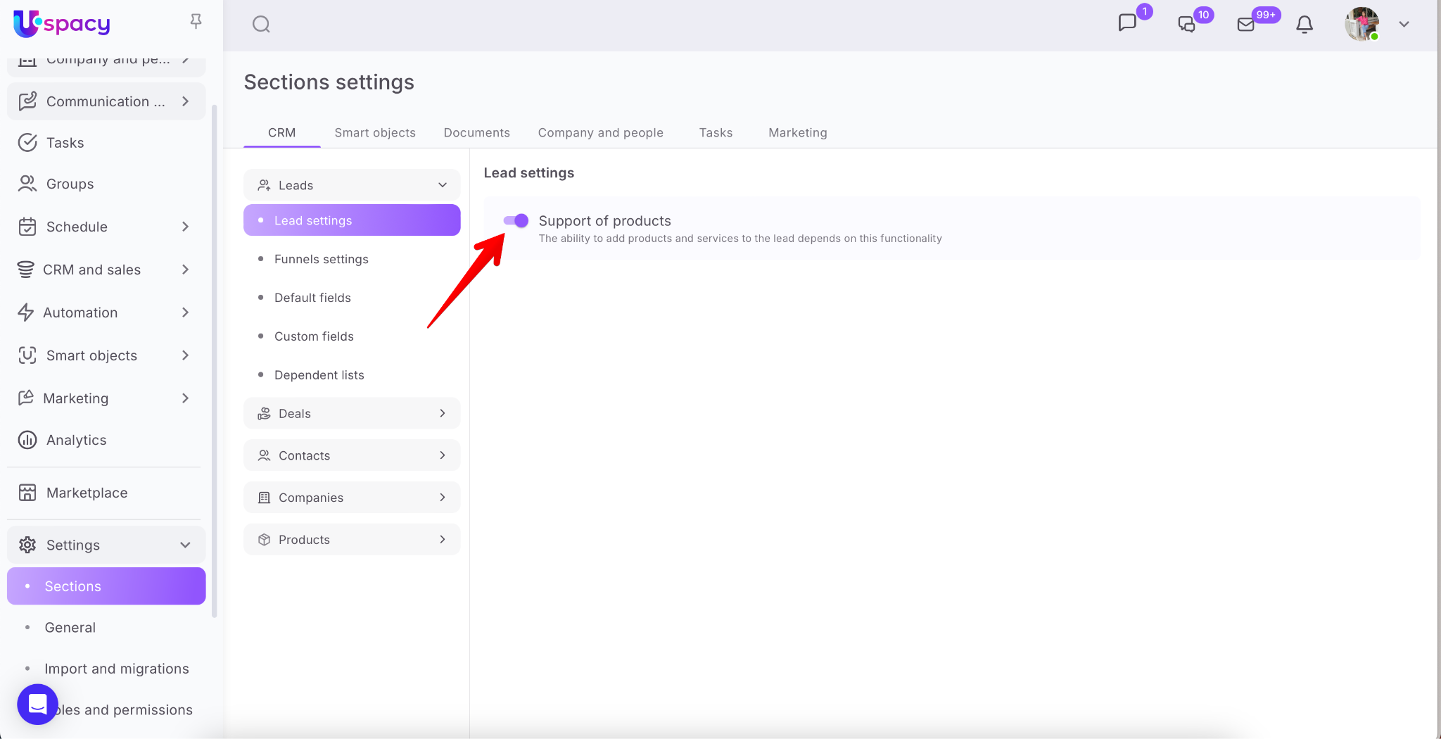Open the mail inbox icon
This screenshot has width=1441, height=739.
point(1245,25)
